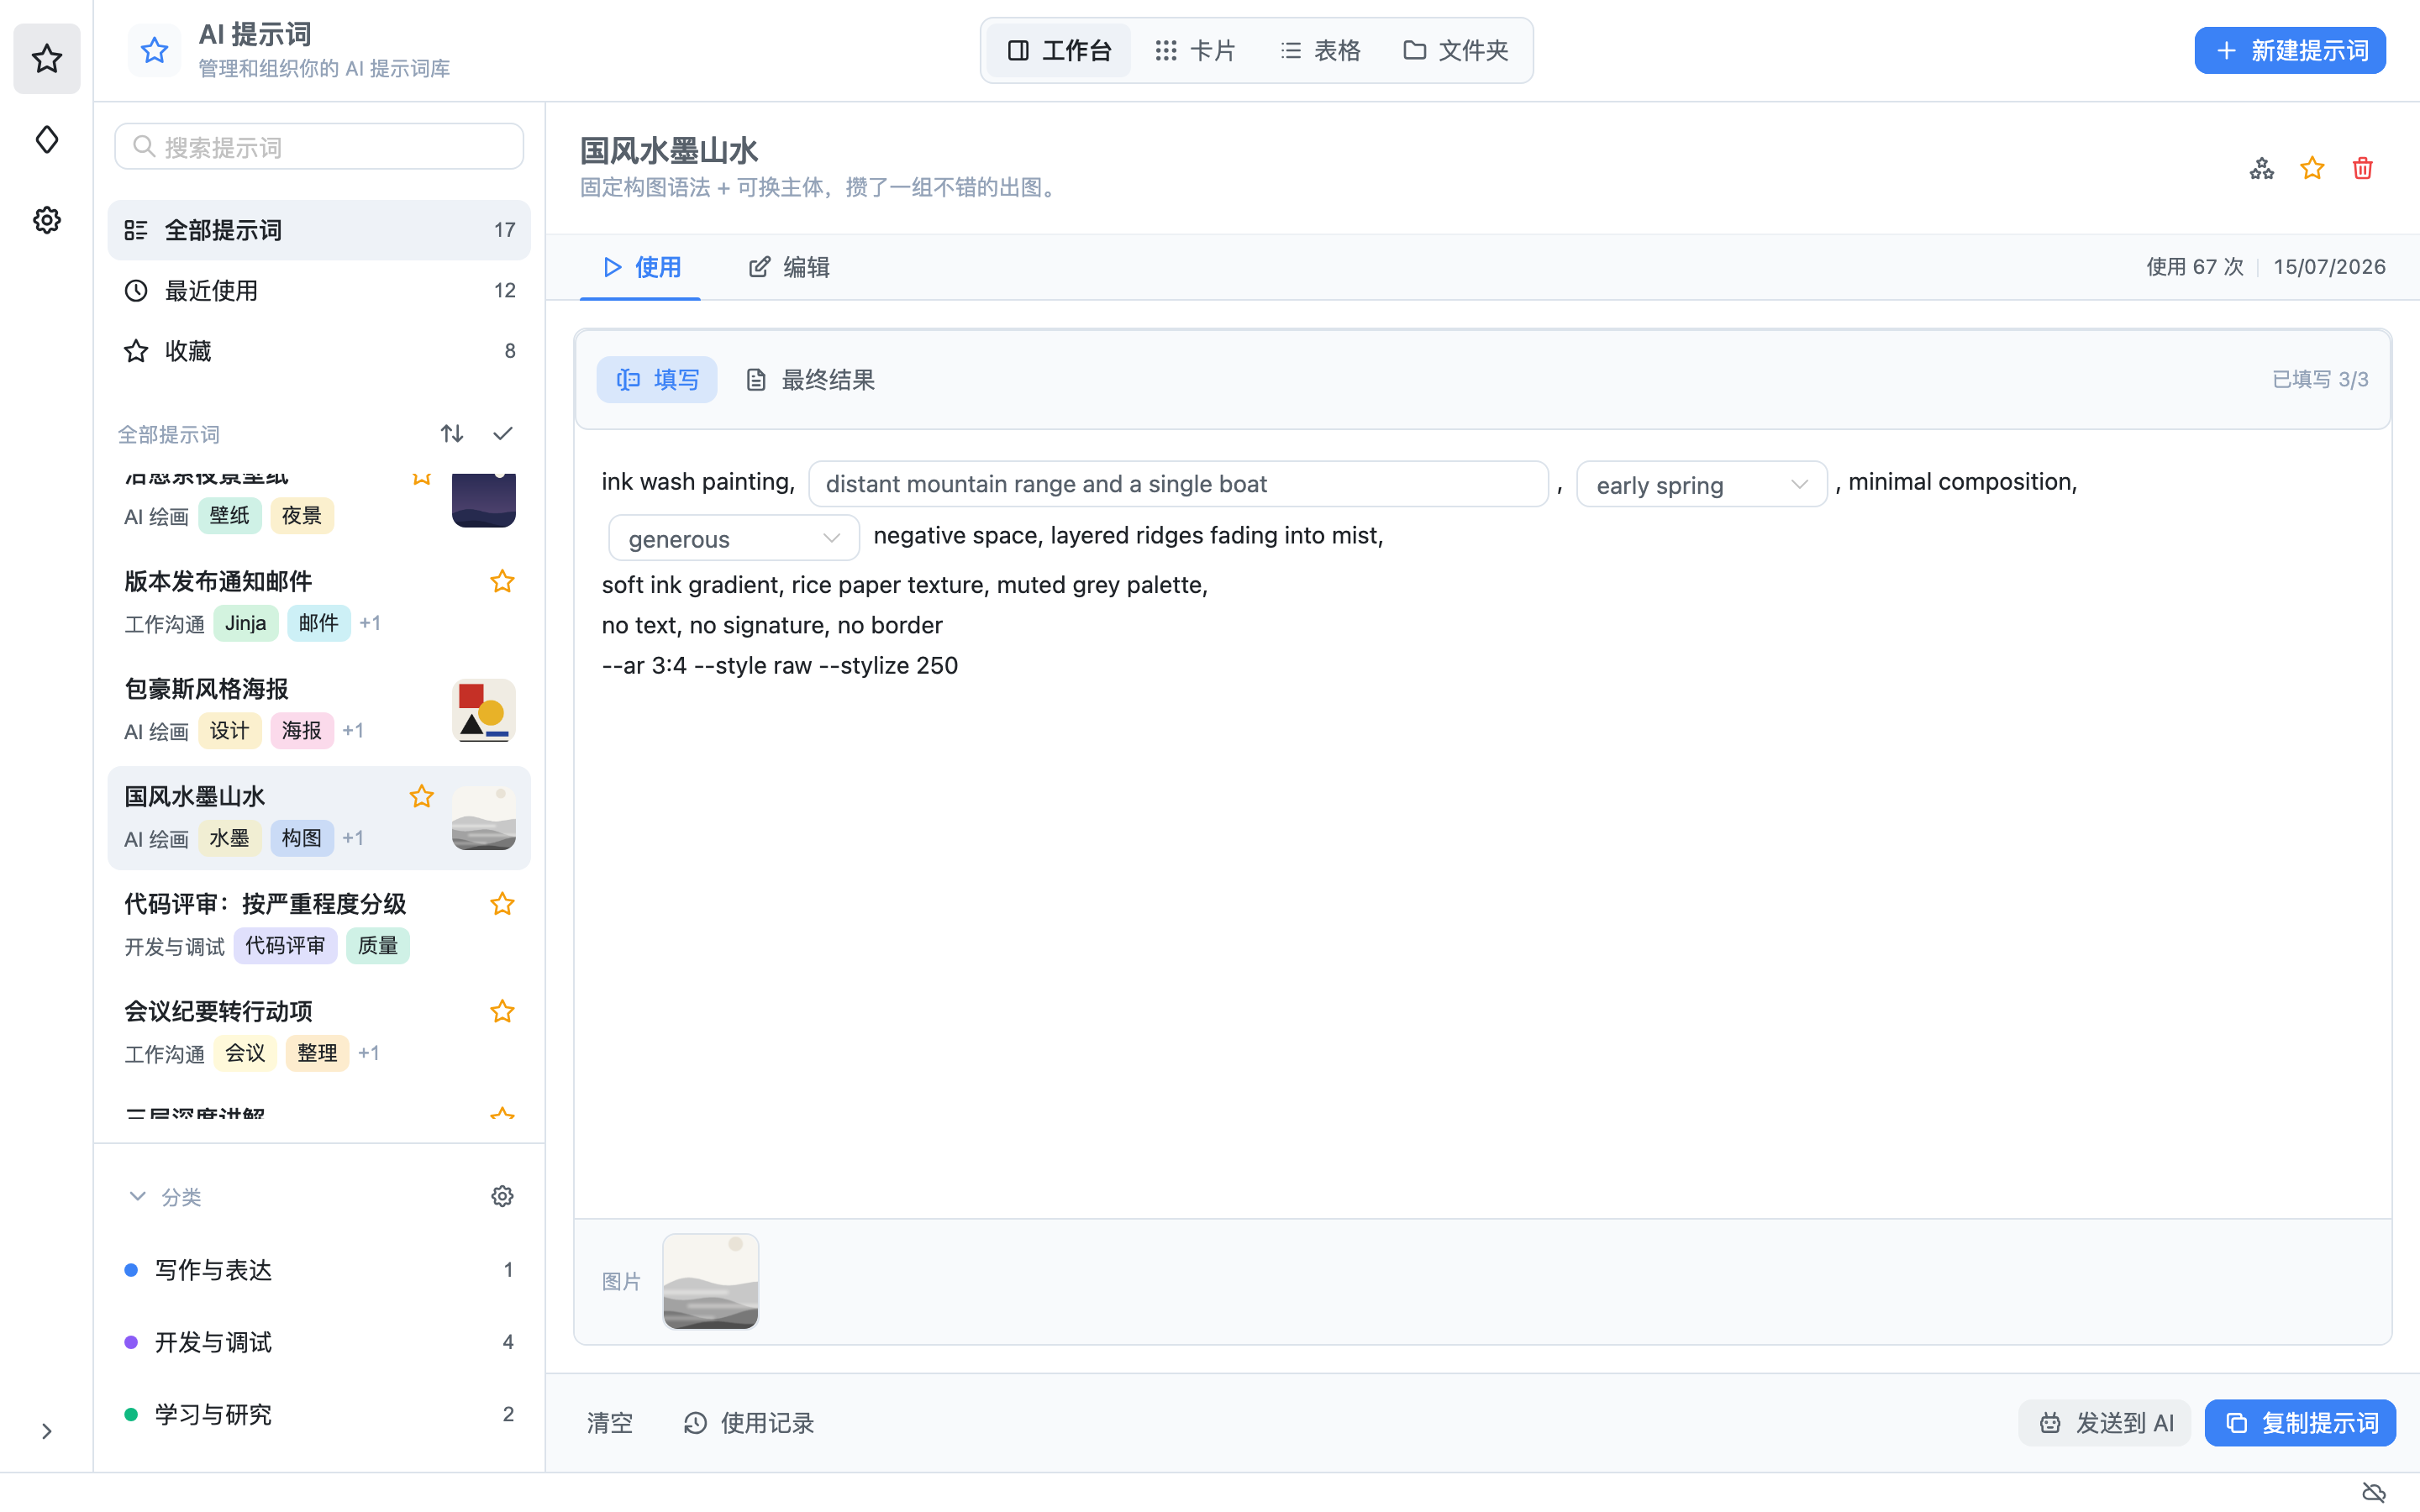The image size is (2420, 1512).
Task: Click 包豪斯风格海报 thumbnail image
Action: click(x=484, y=711)
